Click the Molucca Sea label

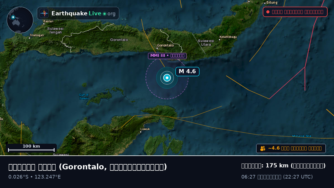pos(302,136)
